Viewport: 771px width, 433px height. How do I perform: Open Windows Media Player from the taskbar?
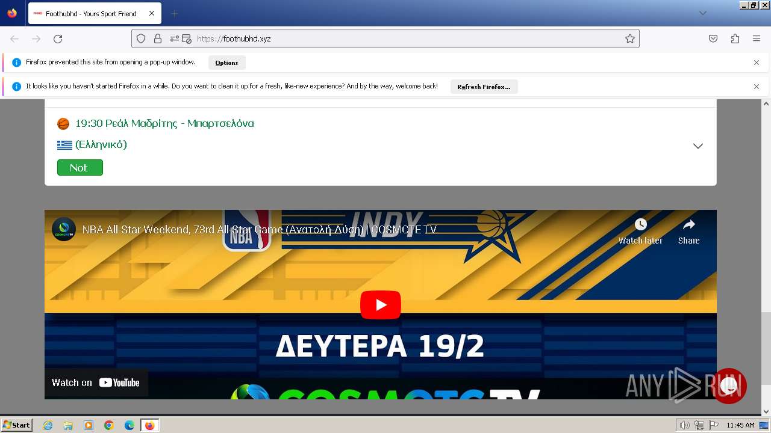tap(89, 425)
